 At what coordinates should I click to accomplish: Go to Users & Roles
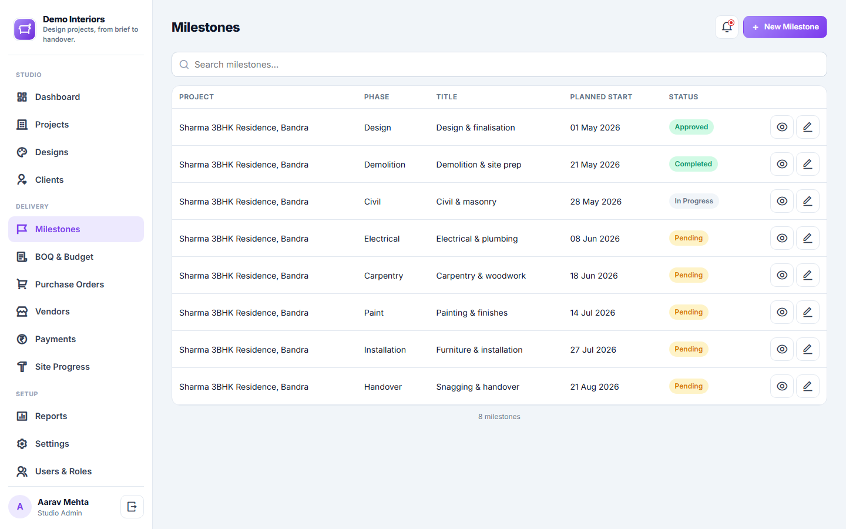[76, 471]
